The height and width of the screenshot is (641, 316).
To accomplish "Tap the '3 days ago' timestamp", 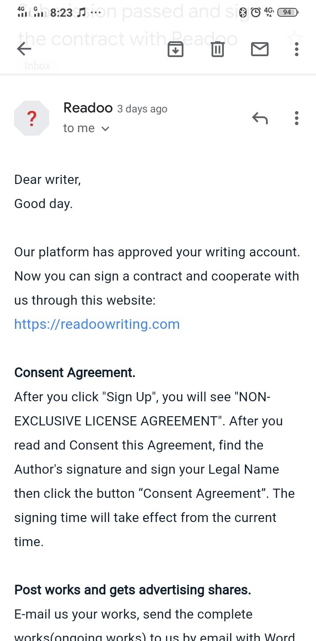I will click(142, 109).
